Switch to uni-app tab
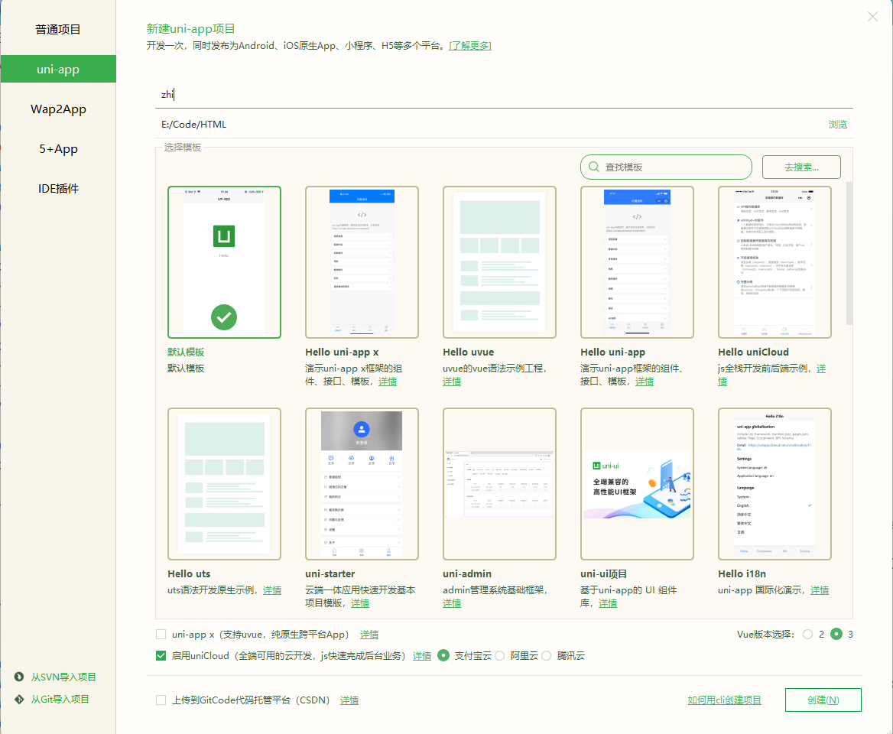This screenshot has height=734, width=893. coord(58,69)
